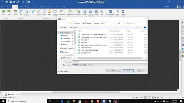Screen dimensions: 184x103
Task: Collapse the dialog with Hide Folders
Action: coord(63,71)
